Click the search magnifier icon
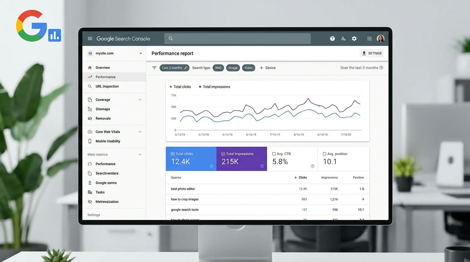Screen dimensions: 470x262 coord(171,39)
